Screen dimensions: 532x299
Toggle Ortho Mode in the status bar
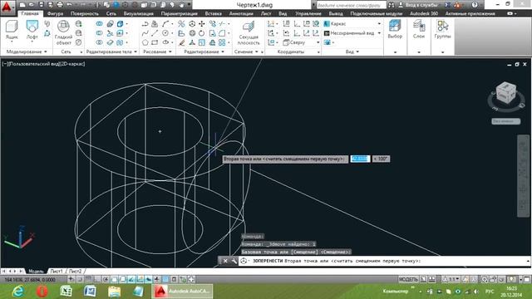(96, 279)
